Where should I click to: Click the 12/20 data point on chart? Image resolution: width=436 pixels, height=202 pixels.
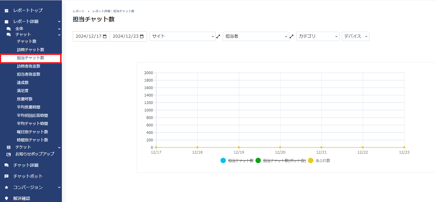coord(280,147)
